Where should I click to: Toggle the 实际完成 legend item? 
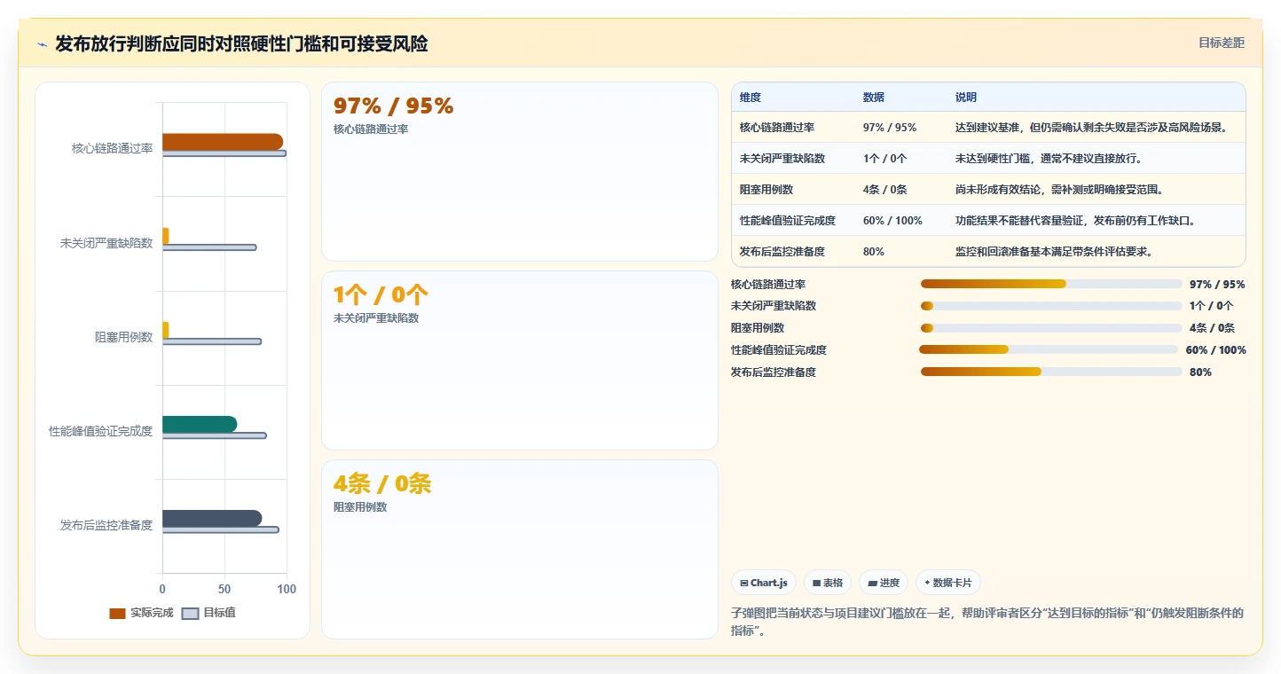[x=141, y=613]
